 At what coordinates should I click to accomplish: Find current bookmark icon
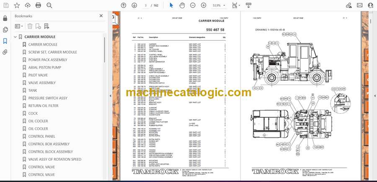coord(46,26)
